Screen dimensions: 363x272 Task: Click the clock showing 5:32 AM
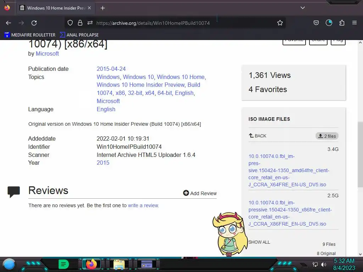click(x=344, y=261)
